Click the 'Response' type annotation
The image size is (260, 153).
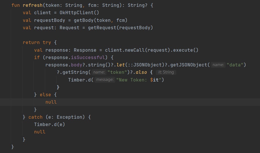(x=85, y=50)
